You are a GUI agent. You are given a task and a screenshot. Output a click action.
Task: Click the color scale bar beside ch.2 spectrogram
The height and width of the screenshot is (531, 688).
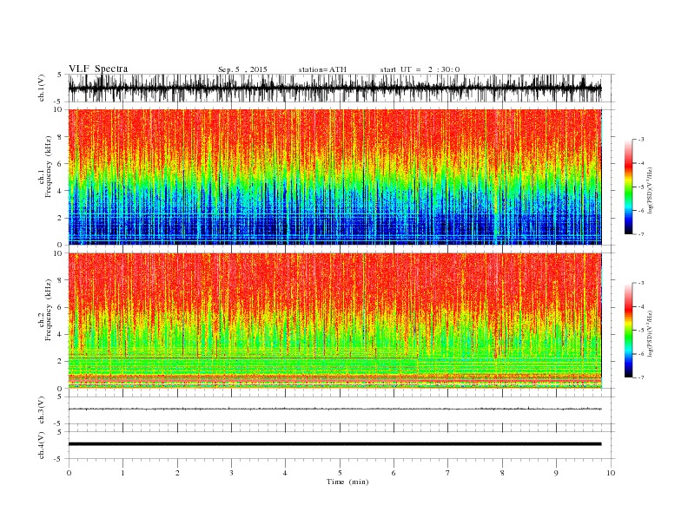tap(628, 331)
